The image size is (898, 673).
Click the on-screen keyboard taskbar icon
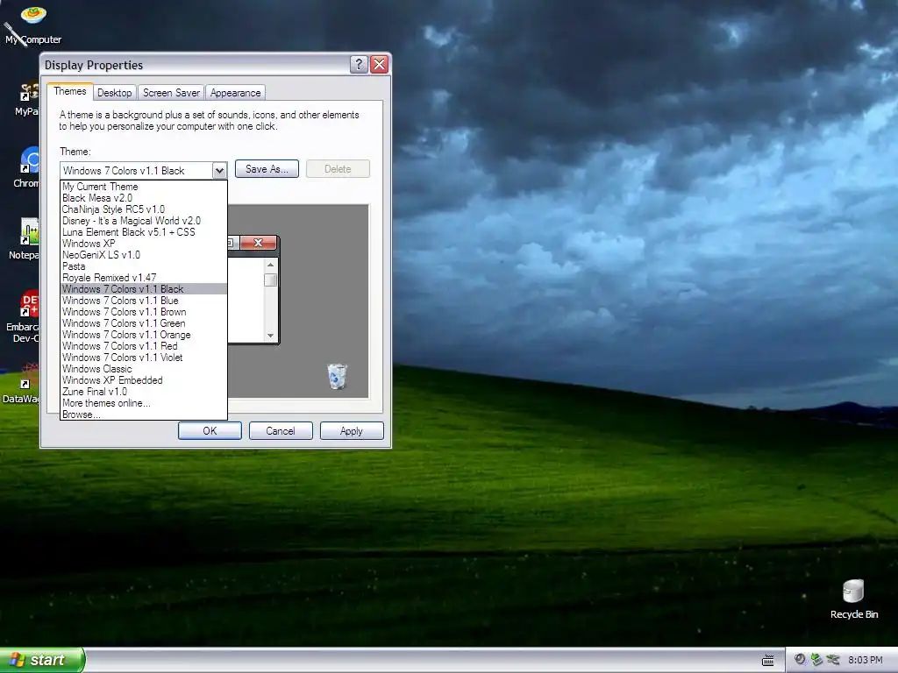click(x=768, y=661)
